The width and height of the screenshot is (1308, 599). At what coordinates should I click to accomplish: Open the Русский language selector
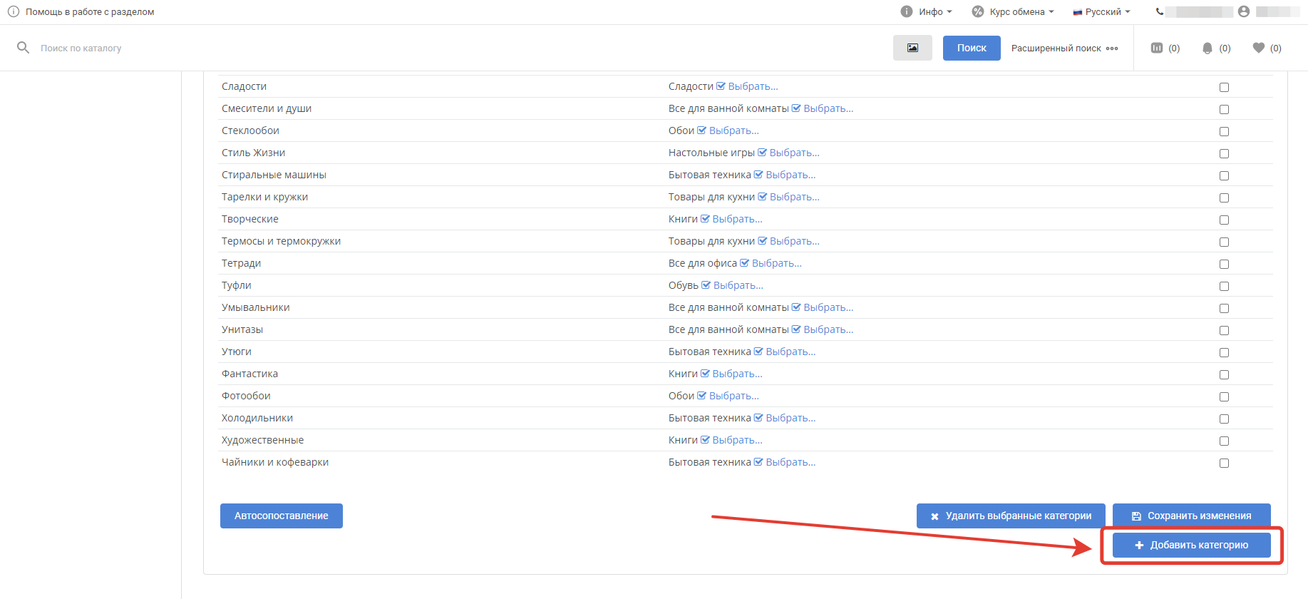[x=1102, y=11]
